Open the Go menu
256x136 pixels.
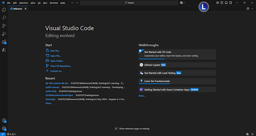tap(39, 3)
